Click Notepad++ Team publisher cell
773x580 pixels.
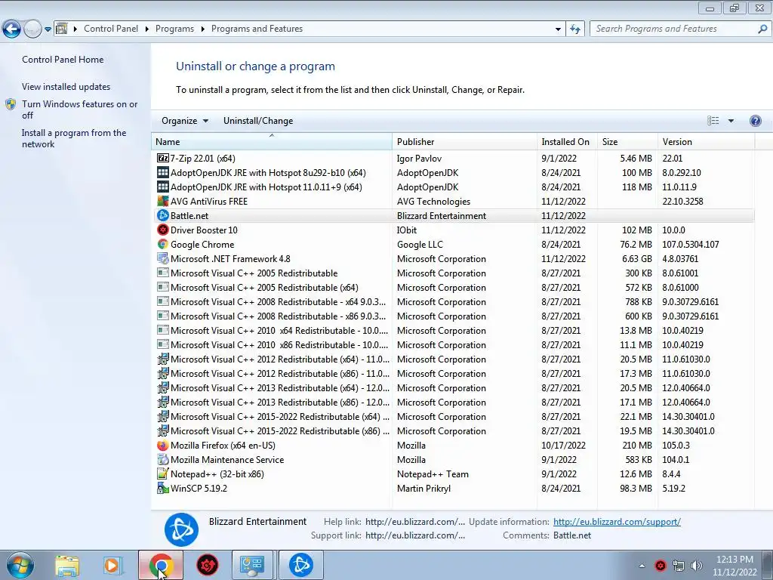(x=433, y=474)
